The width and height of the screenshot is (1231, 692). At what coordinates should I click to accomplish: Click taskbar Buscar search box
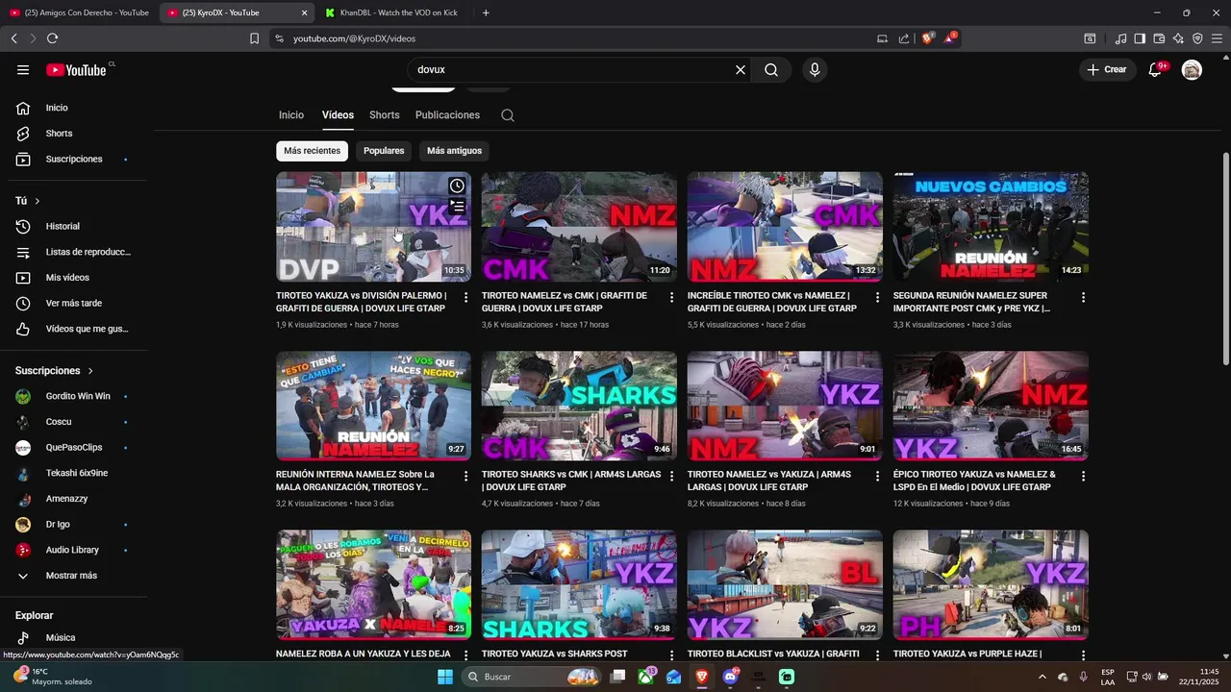pyautogui.click(x=531, y=677)
